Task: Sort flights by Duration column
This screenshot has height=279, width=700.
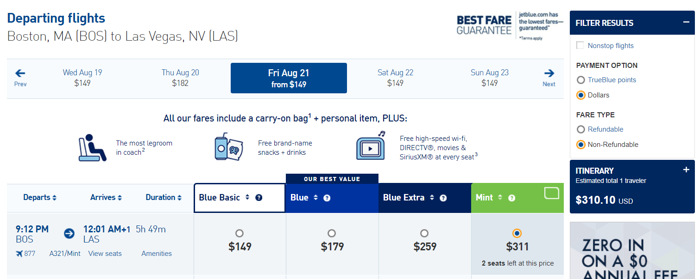Action: (164, 197)
